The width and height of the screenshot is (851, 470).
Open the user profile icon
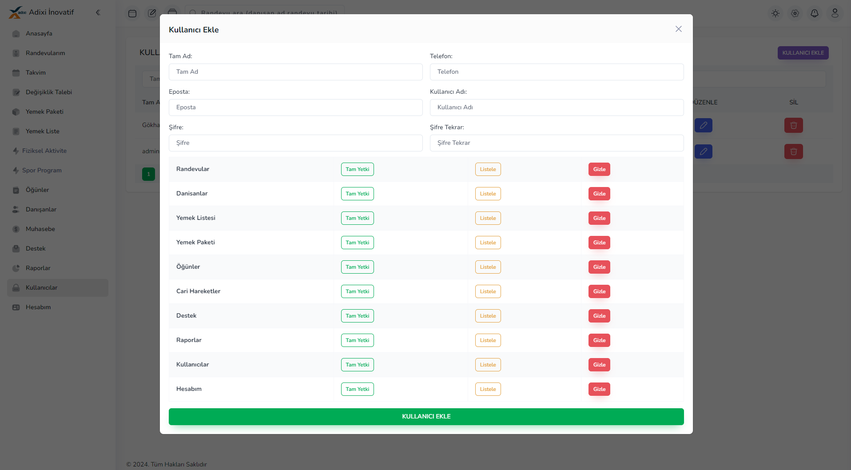(835, 13)
